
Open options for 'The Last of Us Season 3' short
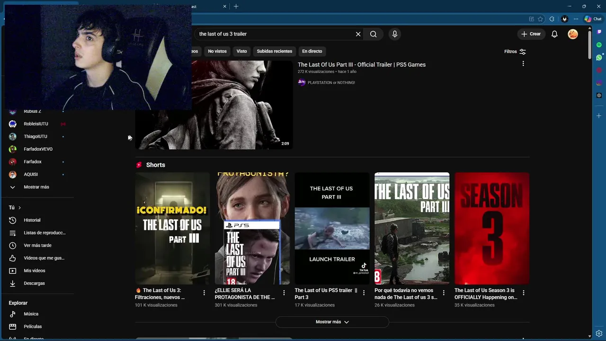(524, 293)
